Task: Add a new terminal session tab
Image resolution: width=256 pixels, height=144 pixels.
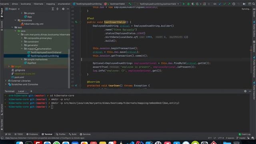Action: pos(31,91)
